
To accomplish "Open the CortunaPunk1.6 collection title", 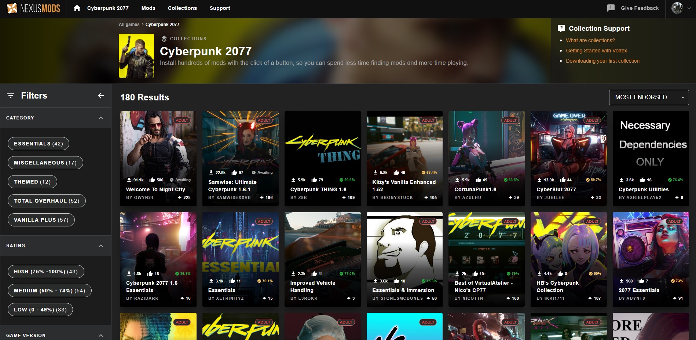I will [476, 189].
